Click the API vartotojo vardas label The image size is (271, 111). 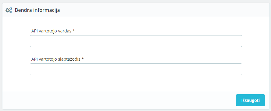[x=53, y=31]
